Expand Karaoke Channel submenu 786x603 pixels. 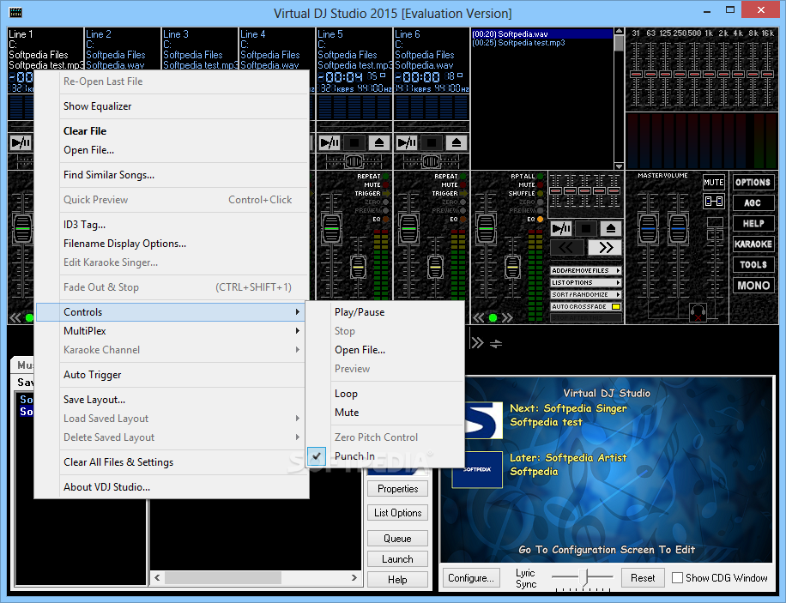[x=172, y=350]
